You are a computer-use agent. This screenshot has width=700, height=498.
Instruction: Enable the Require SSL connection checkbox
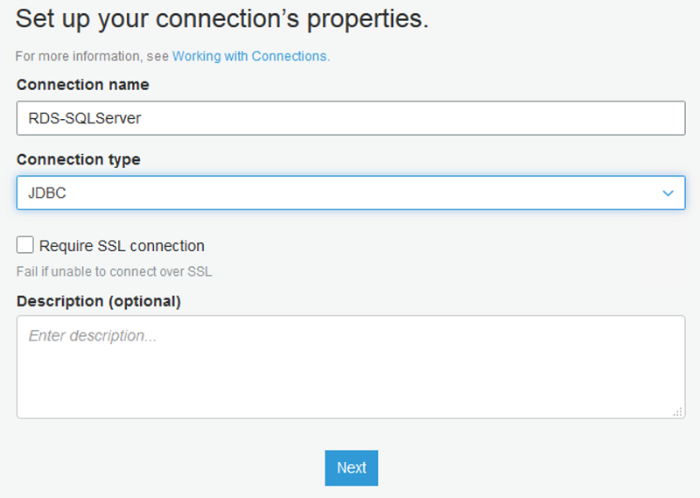tap(25, 245)
